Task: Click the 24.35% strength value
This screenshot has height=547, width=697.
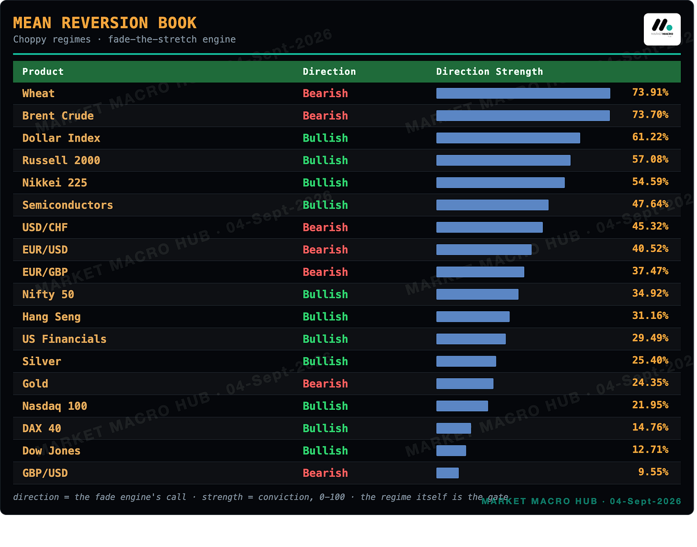Action: [651, 383]
